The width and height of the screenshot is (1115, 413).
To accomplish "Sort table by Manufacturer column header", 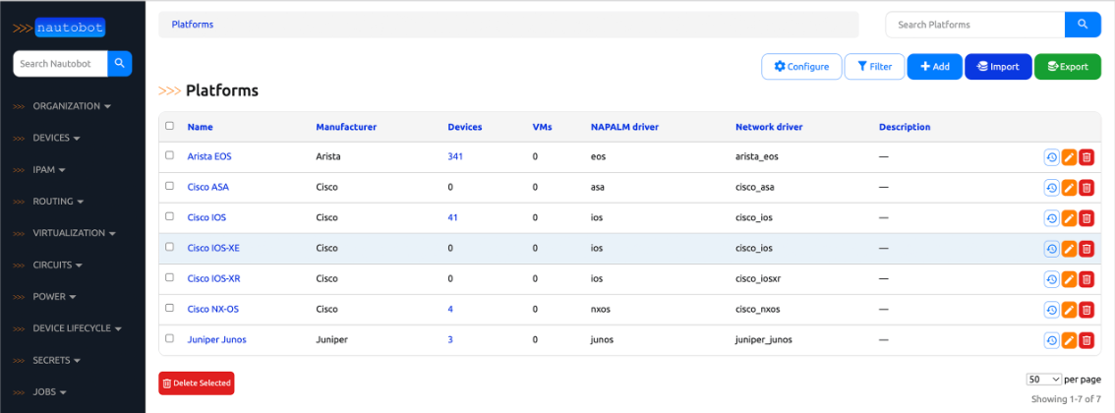I will pyautogui.click(x=346, y=127).
